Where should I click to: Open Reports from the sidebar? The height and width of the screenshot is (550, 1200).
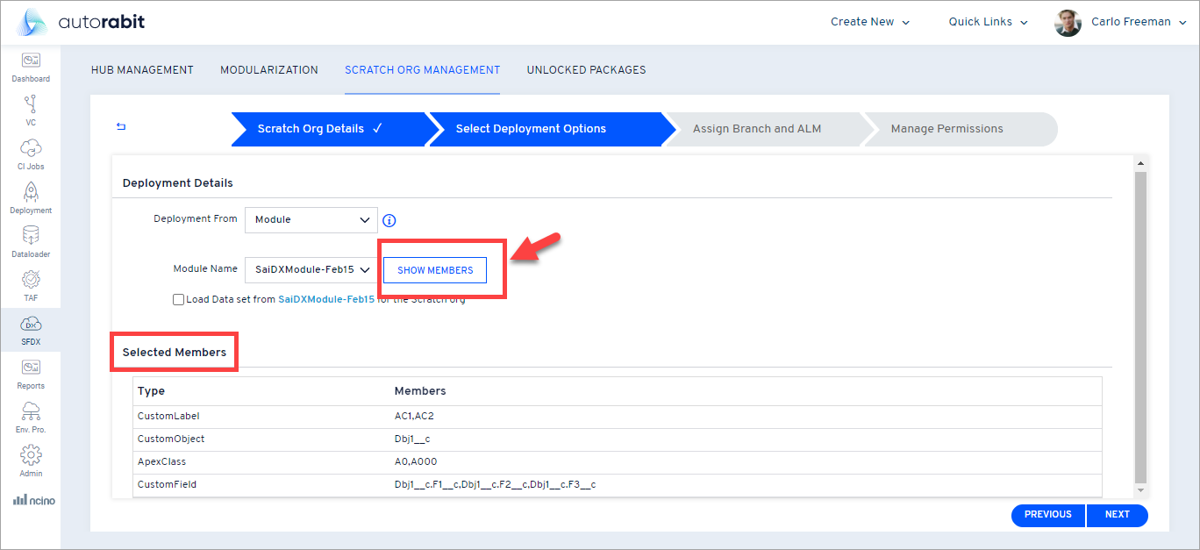coord(31,368)
